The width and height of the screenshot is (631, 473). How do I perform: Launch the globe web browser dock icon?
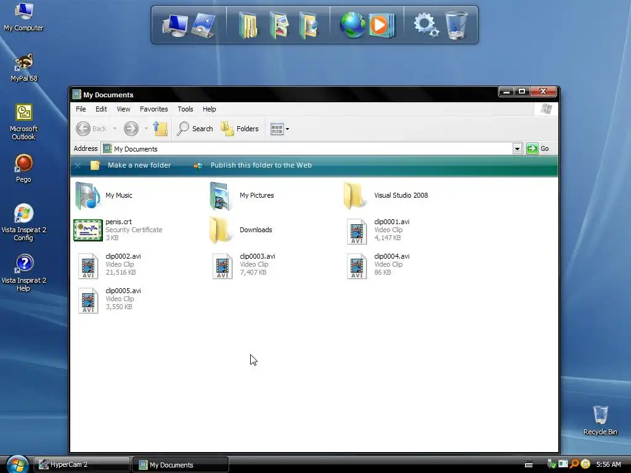coord(352,25)
